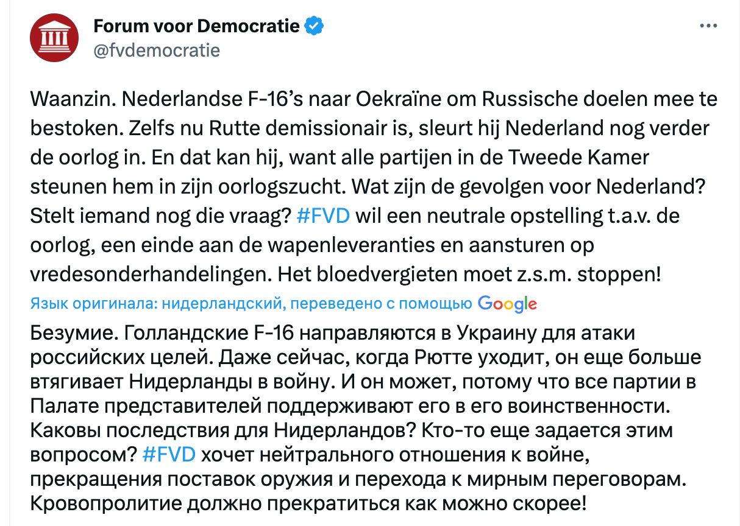Viewport: 740px width, 526px height.
Task: Click the "Язык оригинала: нидерландский" label
Action: coord(155,303)
